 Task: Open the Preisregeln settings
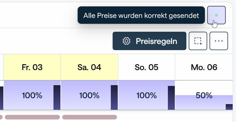tap(149, 41)
